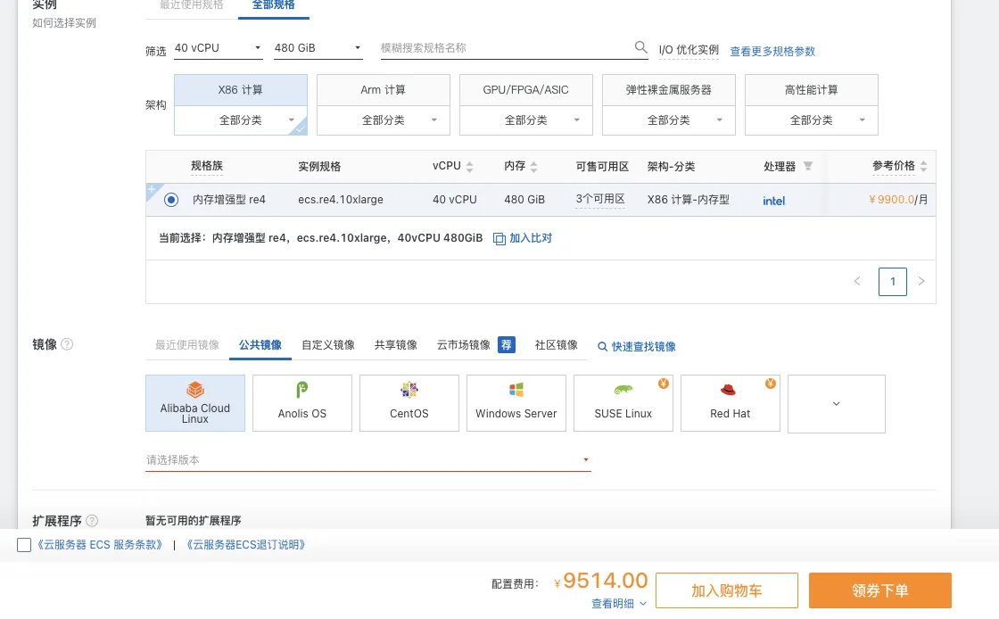Expand 全部分类 under 弹性裸金属服务器
Screen dimensions: 999x619
coord(669,120)
